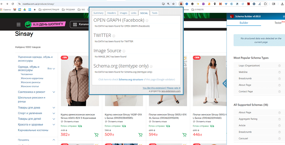285x145 pixels.
Task: Expand the Товары для детей category
Action: pyautogui.click(x=54, y=119)
